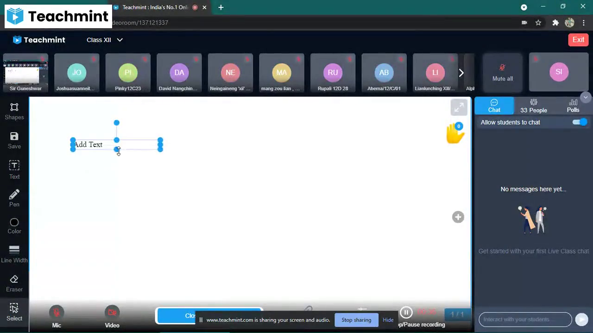Expand whiteboard to fullscreen

pyautogui.click(x=459, y=108)
